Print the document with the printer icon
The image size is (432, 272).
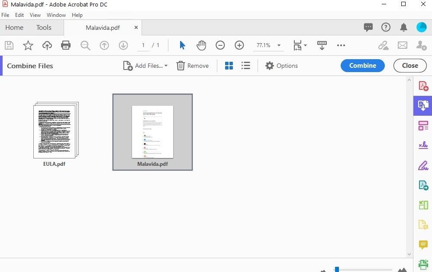pyautogui.click(x=65, y=45)
